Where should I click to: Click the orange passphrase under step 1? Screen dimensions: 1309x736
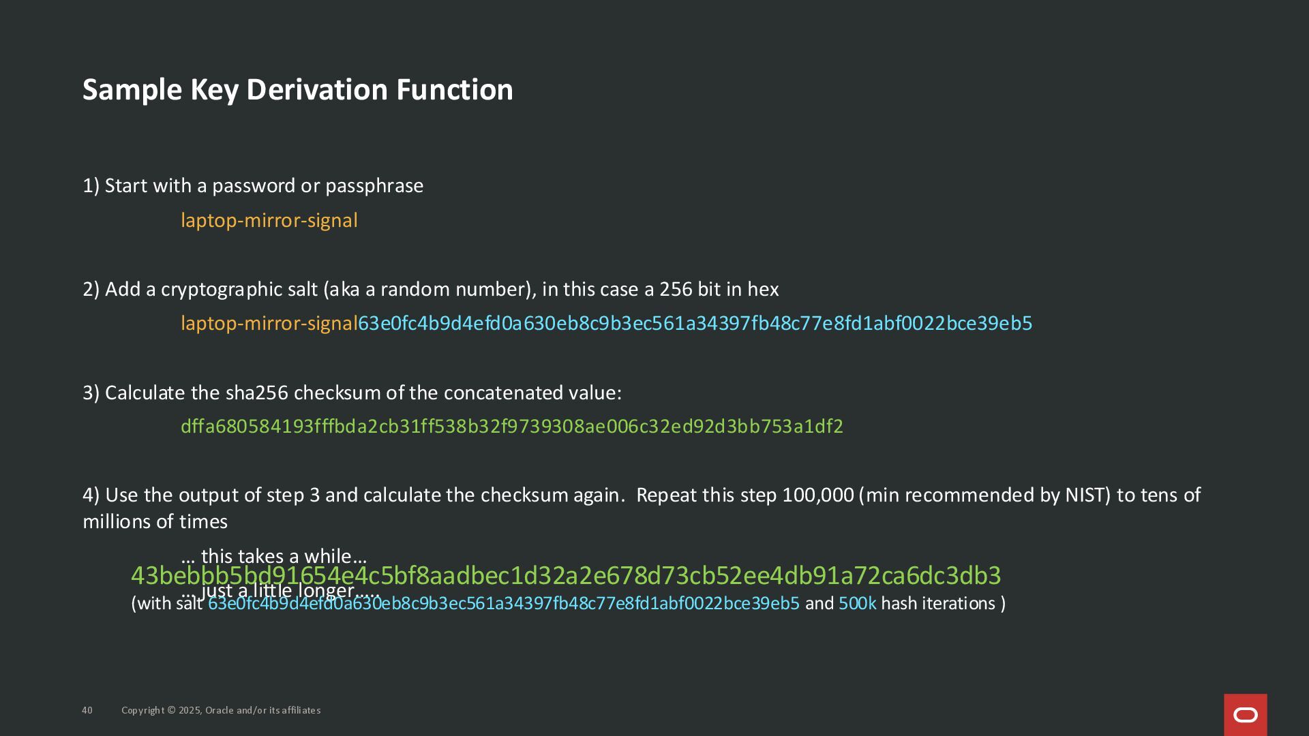(x=269, y=220)
